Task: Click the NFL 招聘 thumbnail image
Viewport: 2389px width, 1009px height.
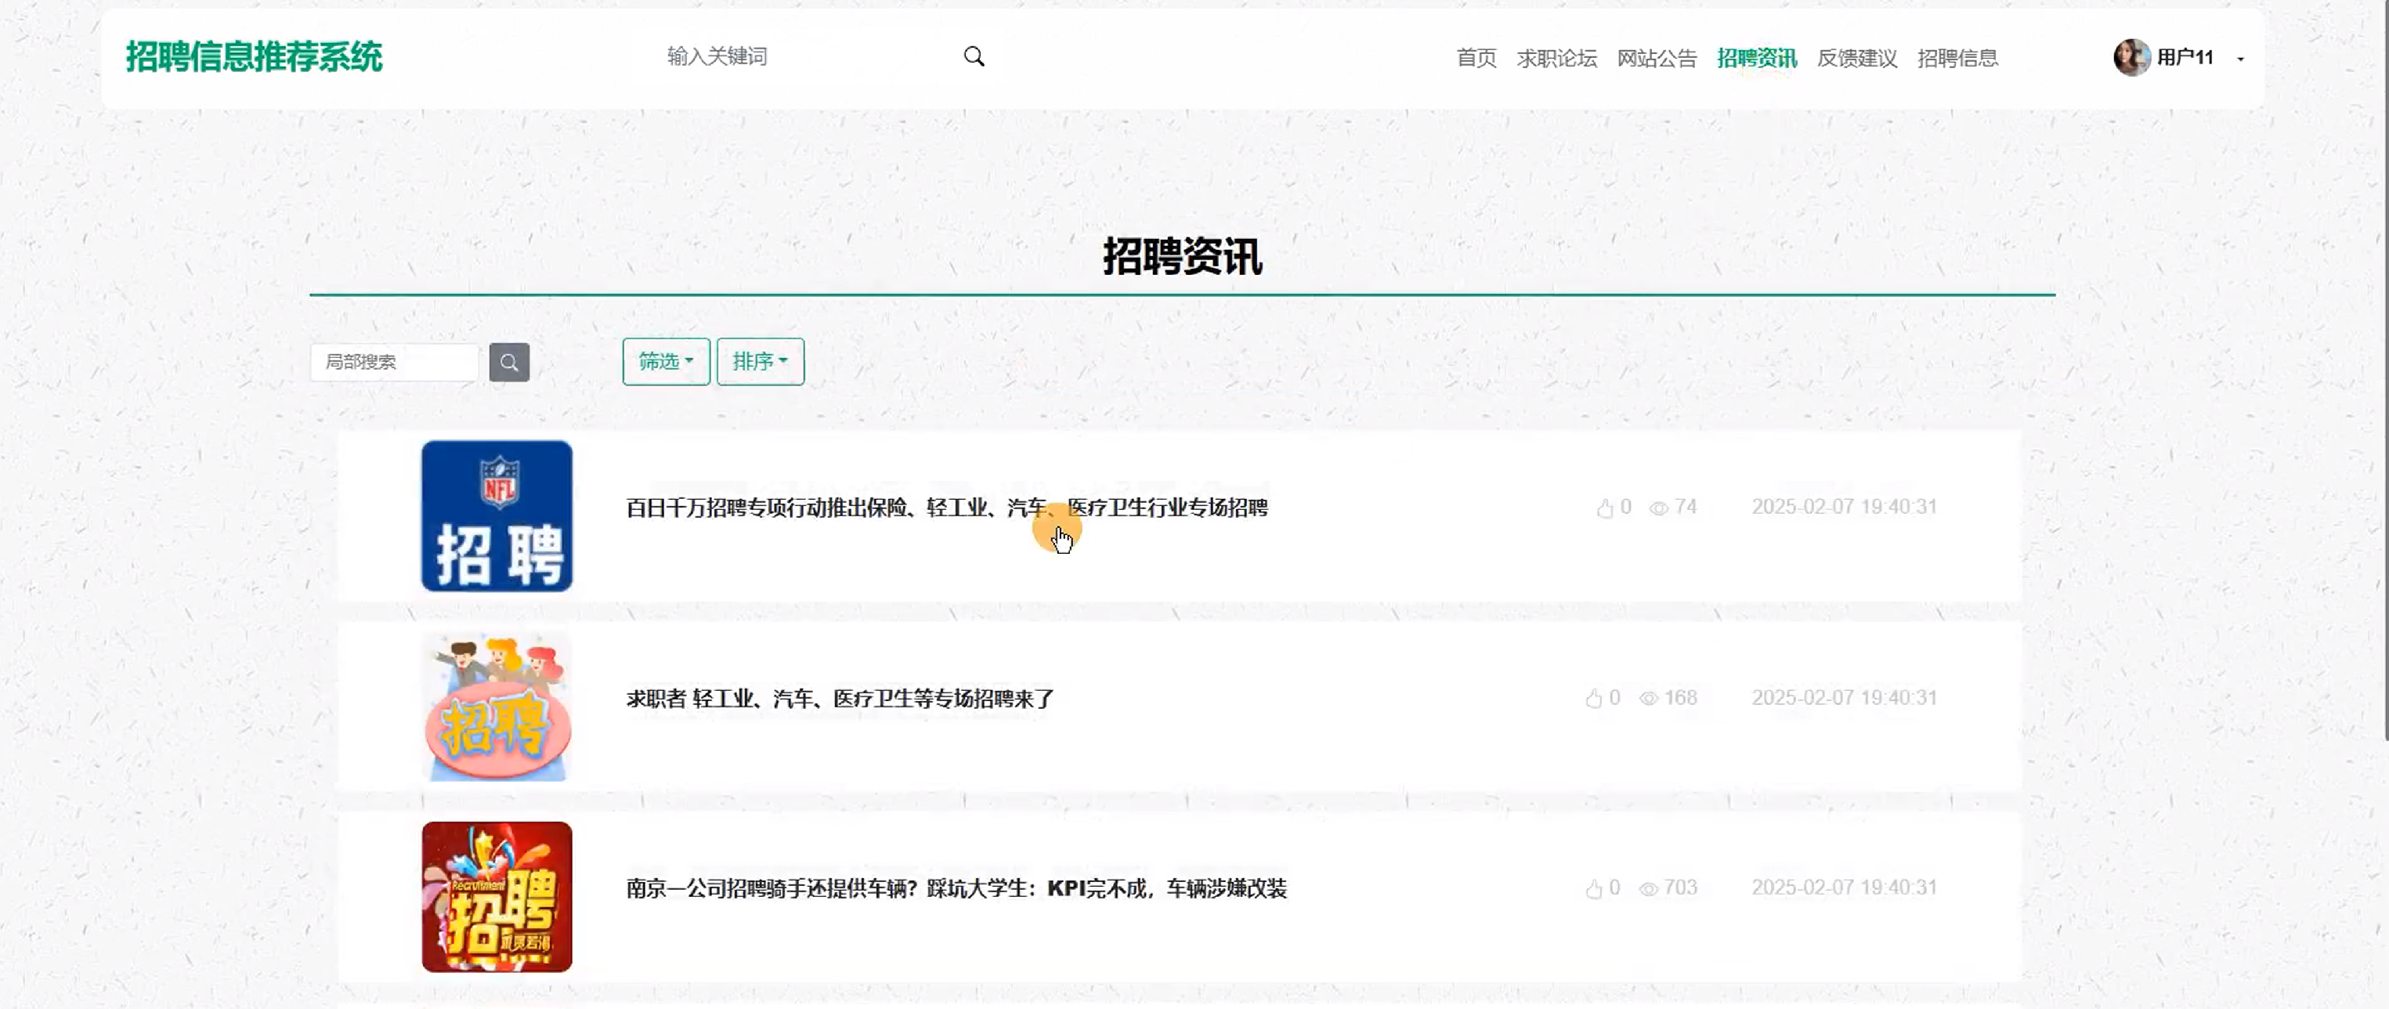Action: [x=497, y=515]
